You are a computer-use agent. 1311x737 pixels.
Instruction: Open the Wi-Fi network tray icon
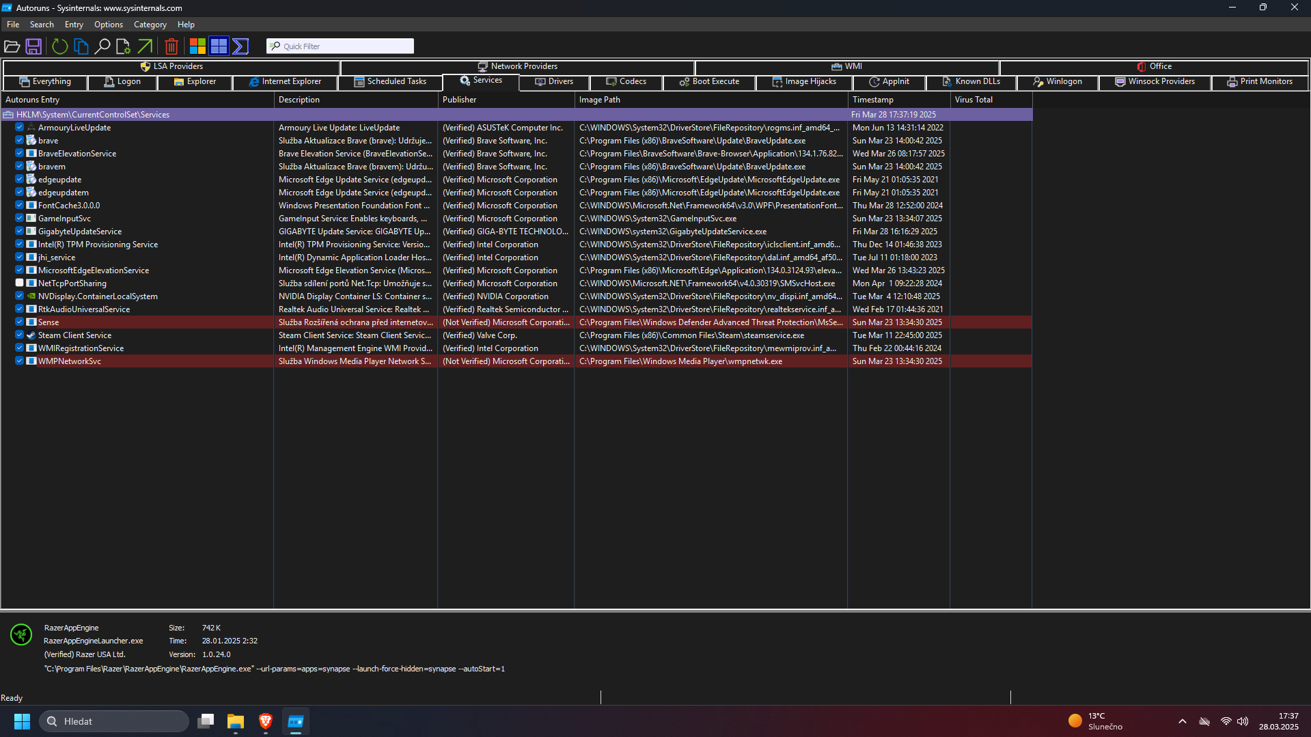coord(1226,721)
